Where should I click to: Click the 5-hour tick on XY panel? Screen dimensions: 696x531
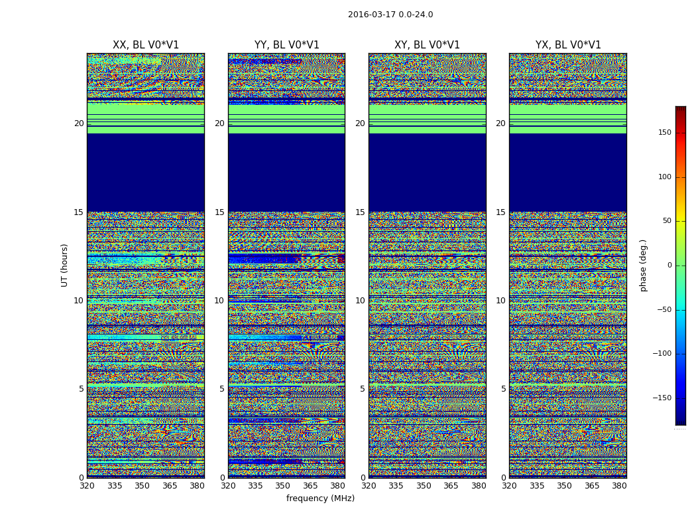coord(363,389)
